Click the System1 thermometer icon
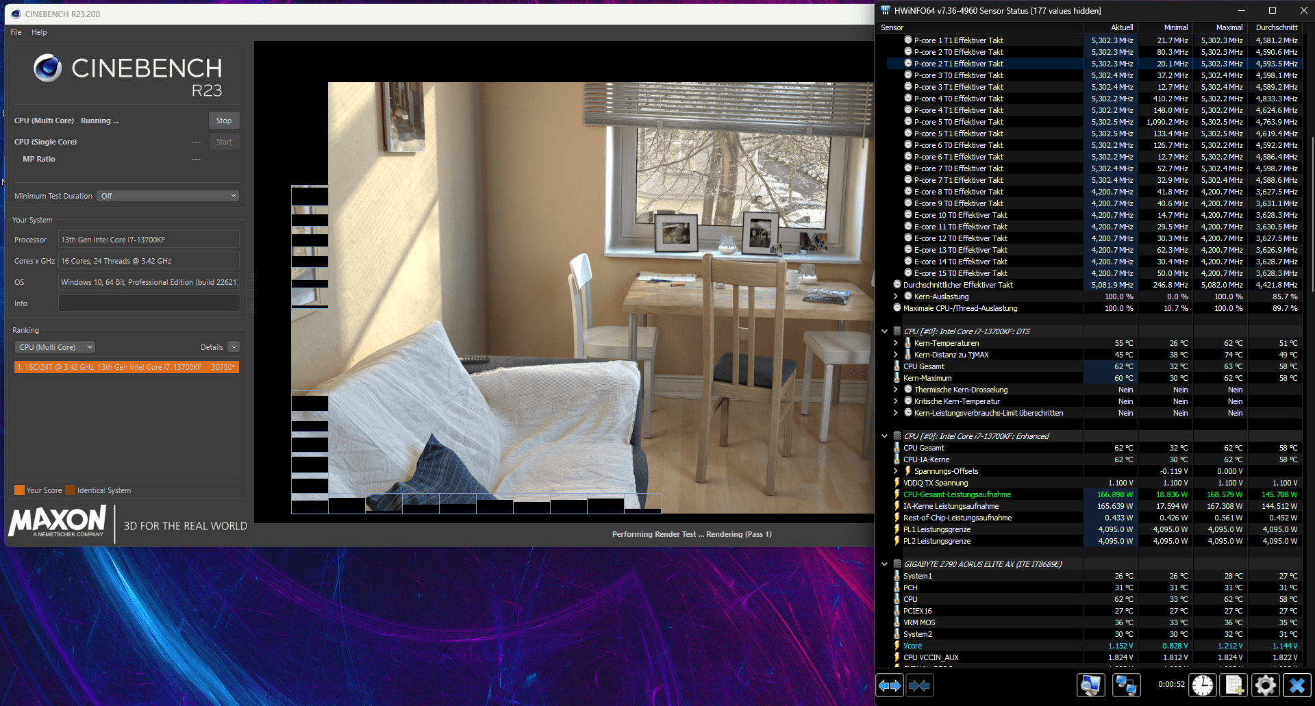 [x=897, y=576]
